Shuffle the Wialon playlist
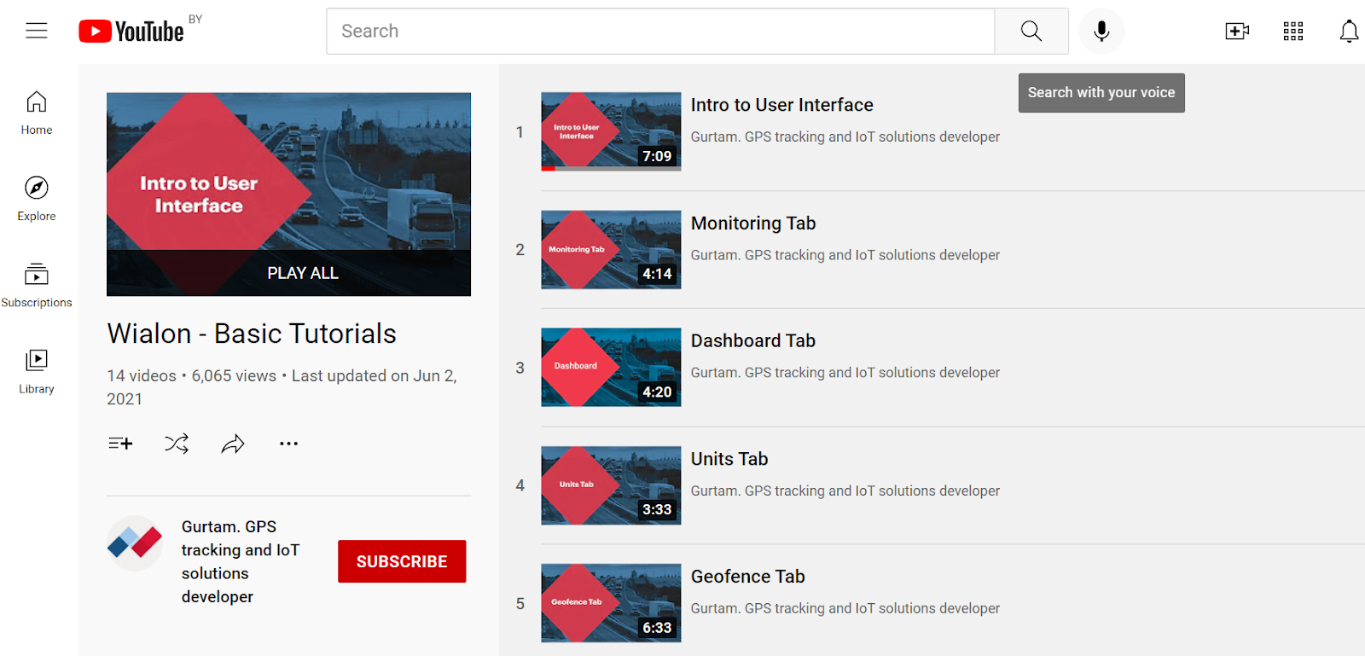Screen dimensions: 1365x656 pos(177,444)
